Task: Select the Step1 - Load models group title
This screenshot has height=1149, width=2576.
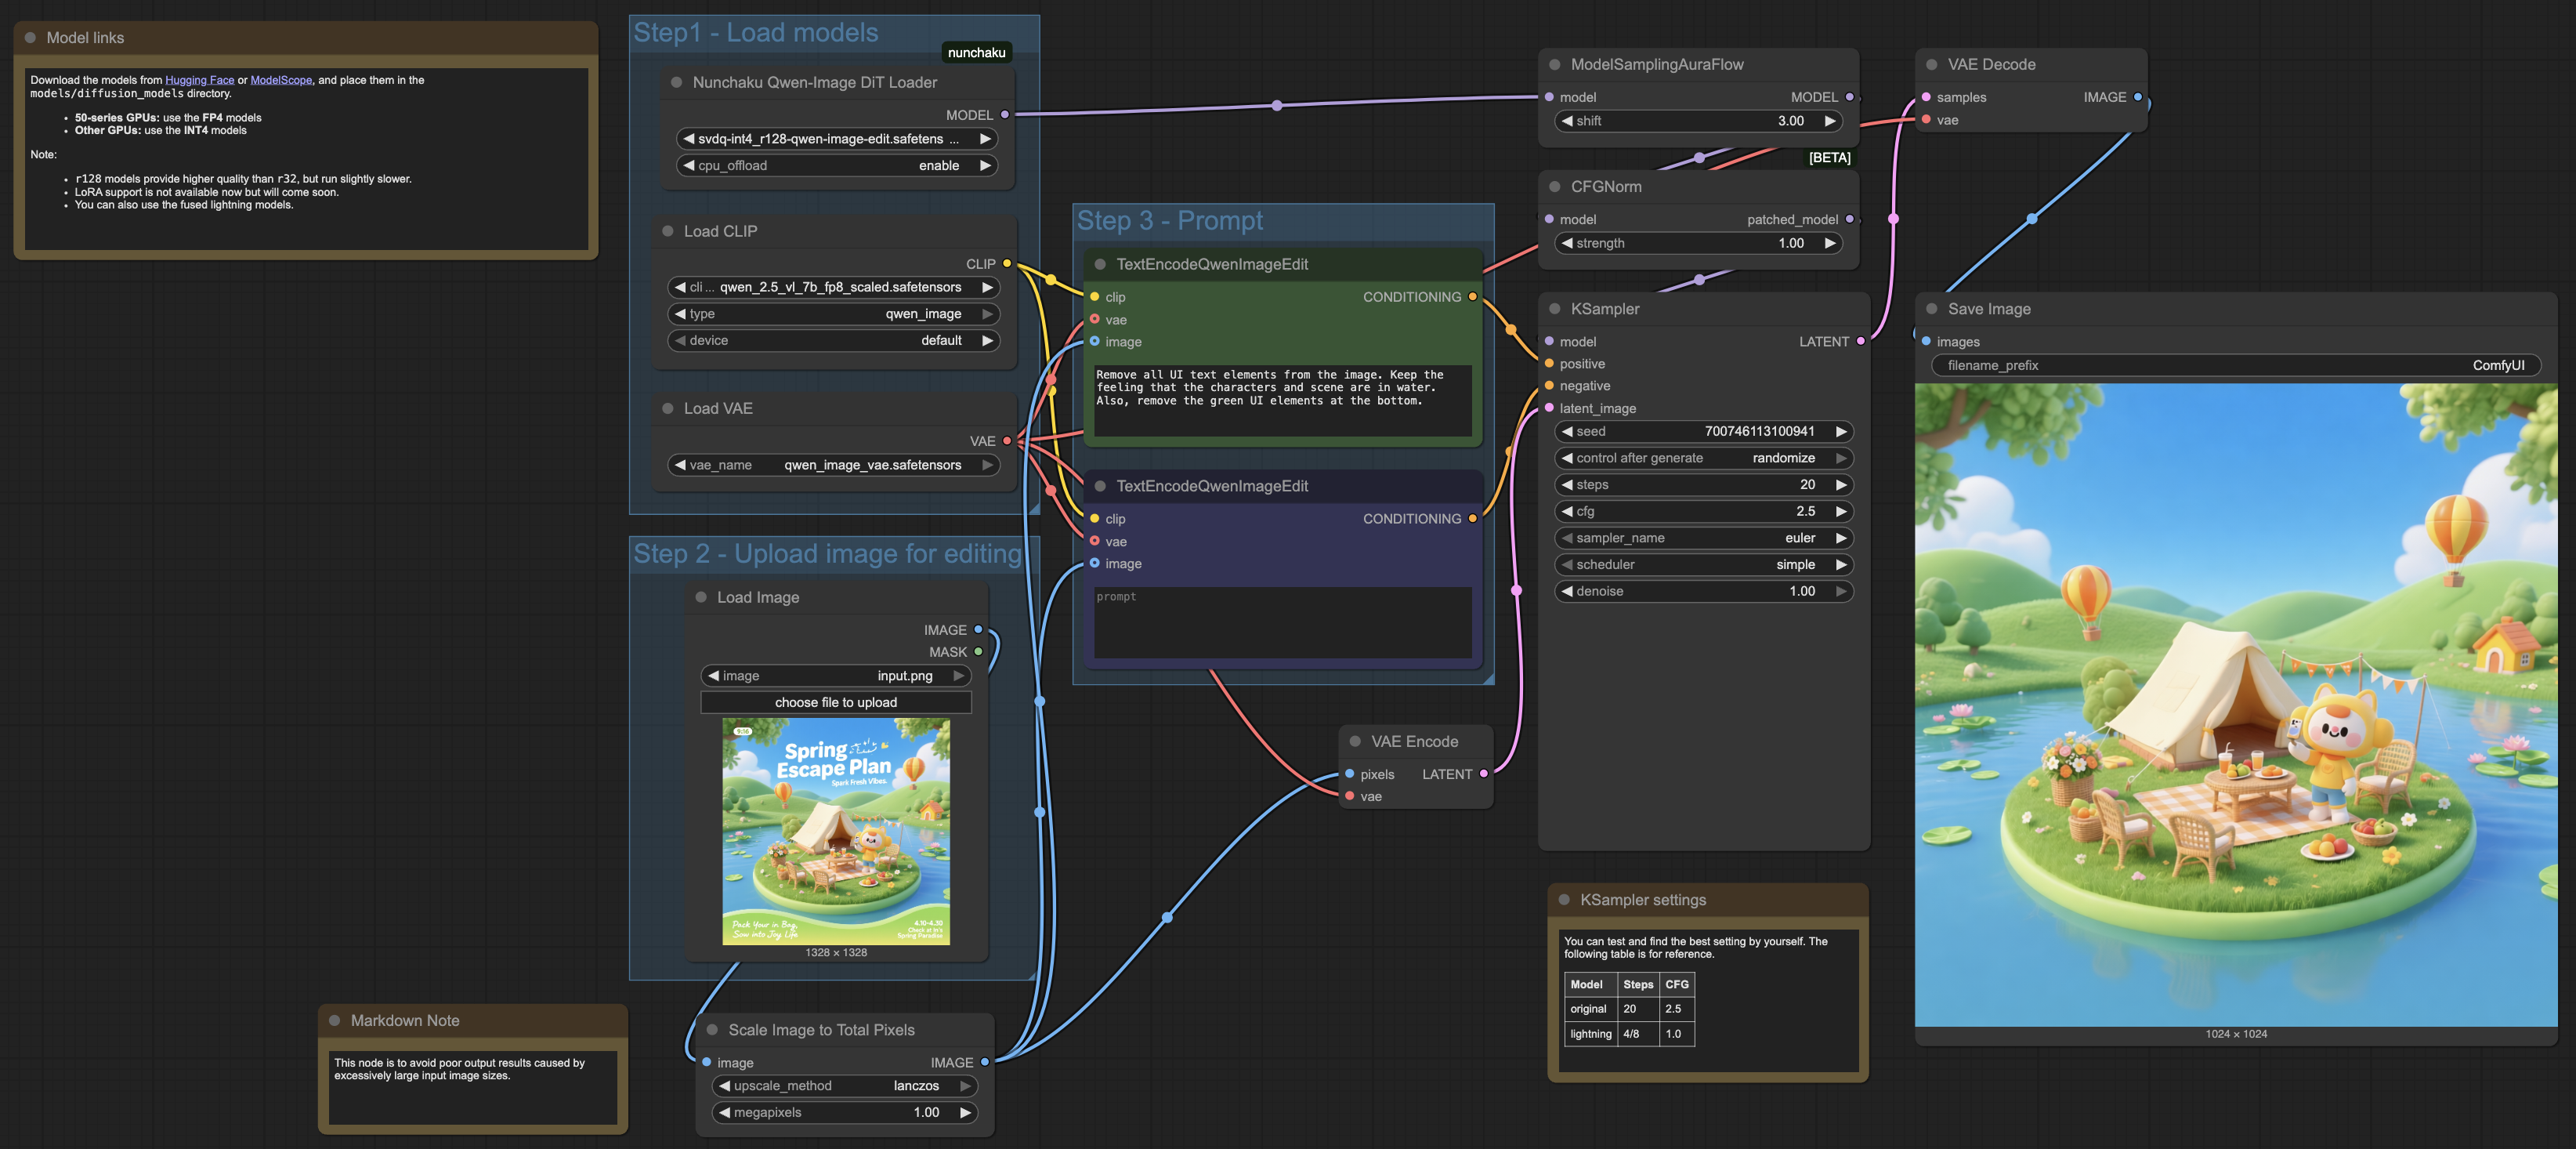Action: tap(755, 33)
